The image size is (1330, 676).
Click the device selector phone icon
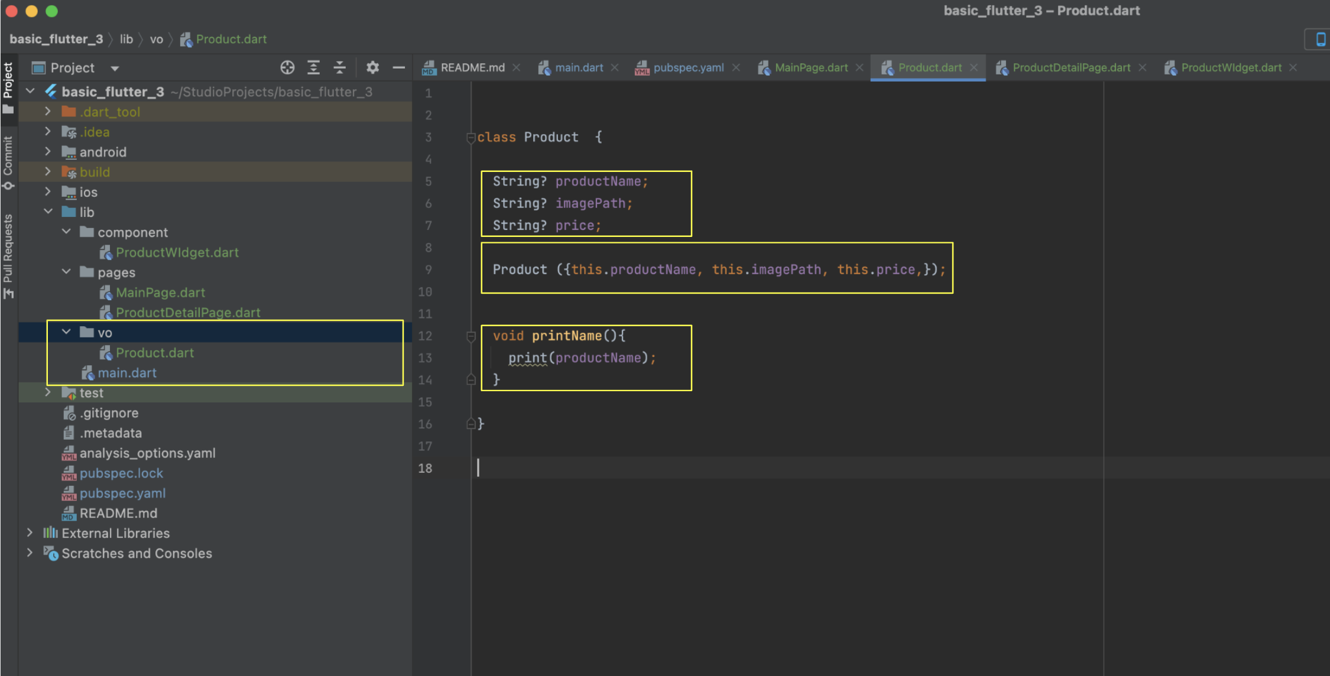coord(1320,40)
